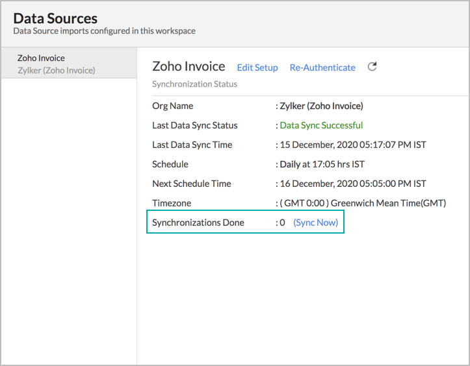Click the Timezone label

[x=172, y=203]
